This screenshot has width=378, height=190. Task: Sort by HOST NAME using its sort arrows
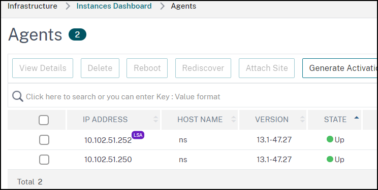point(233,119)
